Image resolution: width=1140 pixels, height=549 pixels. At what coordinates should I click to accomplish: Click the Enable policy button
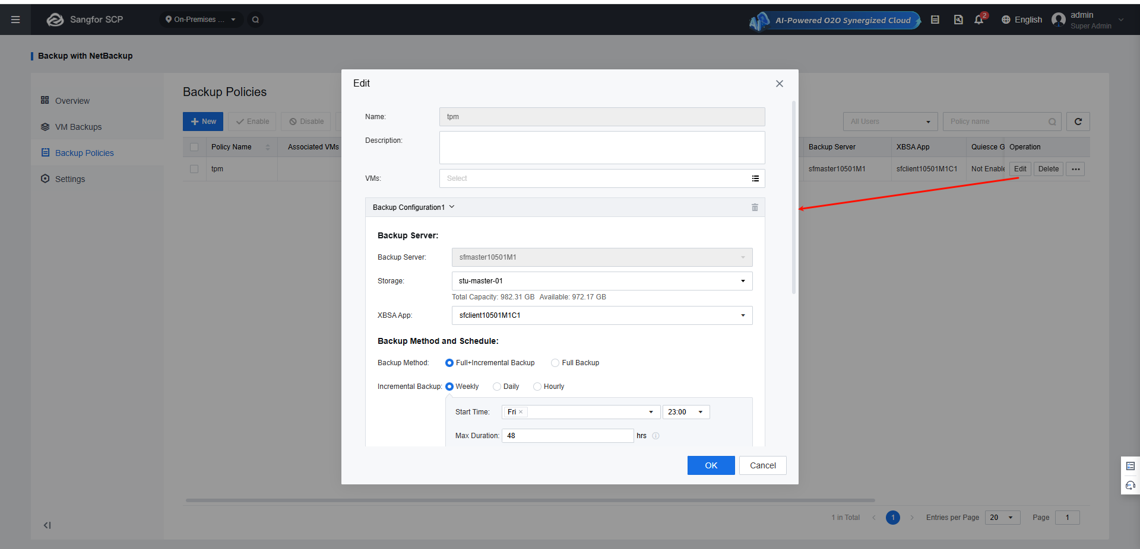point(252,122)
